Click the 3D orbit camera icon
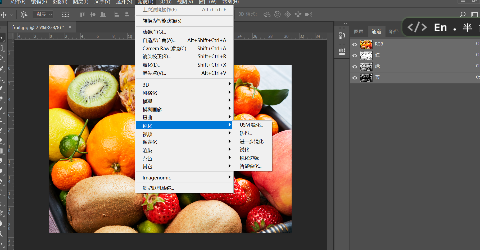Image resolution: width=480 pixels, height=250 pixels. (267, 14)
